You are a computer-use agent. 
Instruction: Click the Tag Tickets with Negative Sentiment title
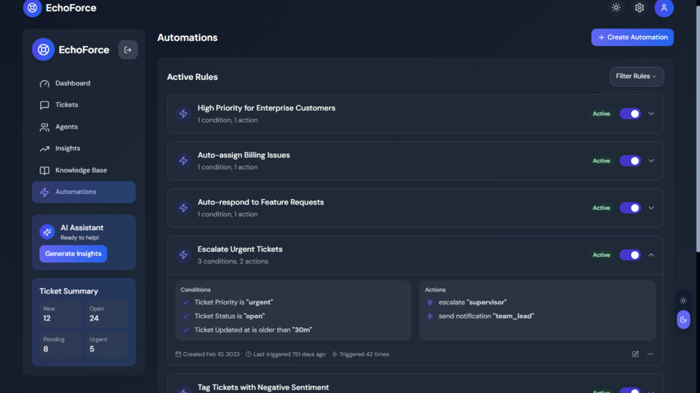[263, 387]
